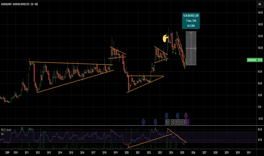Select the 2012-2018 rising orange support trendline
The width and height of the screenshot is (264, 156).
coord(75,81)
